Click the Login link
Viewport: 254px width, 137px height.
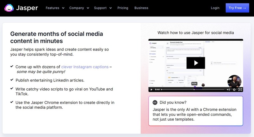215,8
